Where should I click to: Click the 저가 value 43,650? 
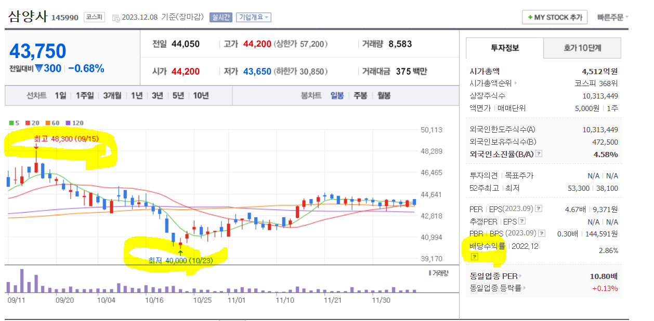pos(257,72)
